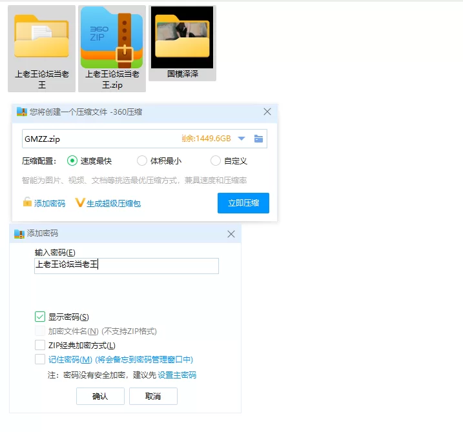Close the 360压缩 create archive dialog
The height and width of the screenshot is (432, 463).
(267, 112)
